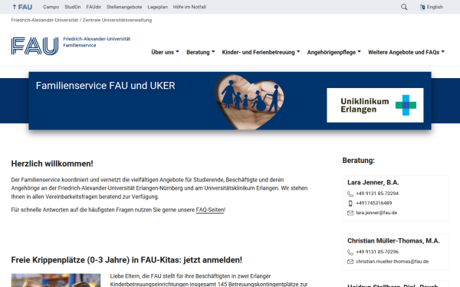Open Hilfe im Notfall link
This screenshot has height=287, width=460.
point(189,7)
